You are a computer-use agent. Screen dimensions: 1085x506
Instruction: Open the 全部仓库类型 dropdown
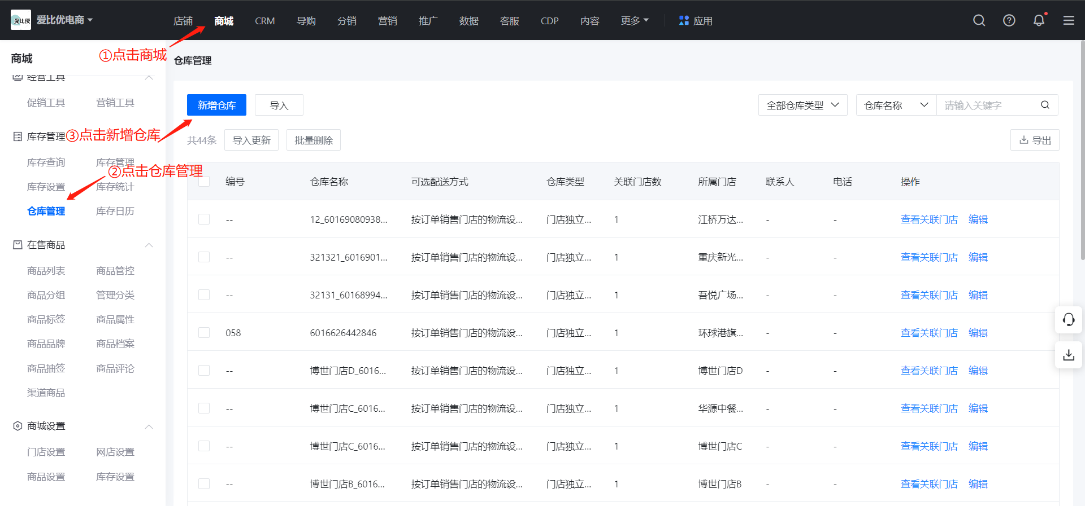point(802,105)
